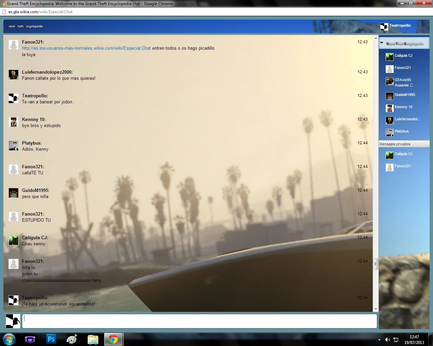This screenshot has height=346, width=433.
Task: Click the browser address bar URL
Action: 41,12
